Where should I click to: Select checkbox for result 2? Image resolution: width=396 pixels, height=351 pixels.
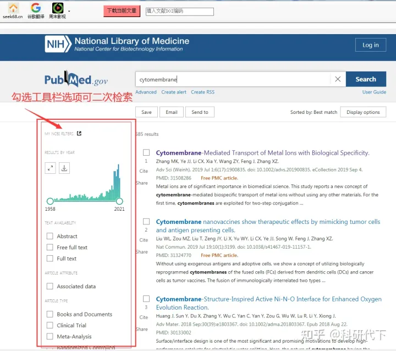click(x=146, y=221)
